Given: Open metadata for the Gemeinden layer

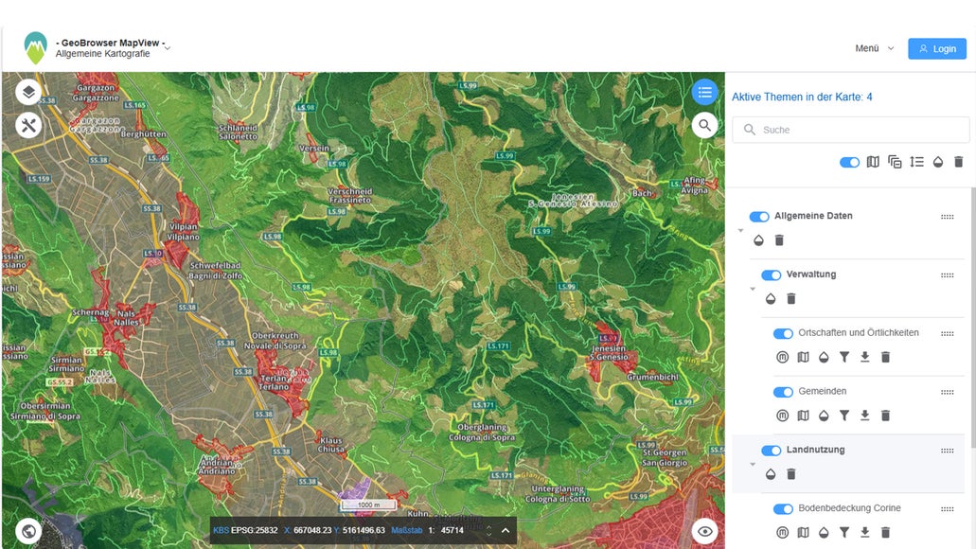Looking at the screenshot, I should tap(781, 415).
